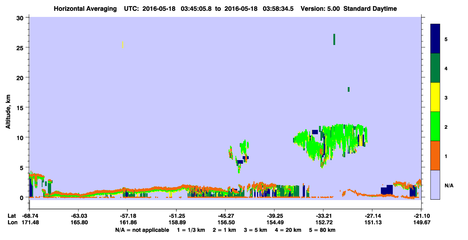Click the longitude value 165.80
Viewport: 468px width, 240px height.
pos(78,222)
